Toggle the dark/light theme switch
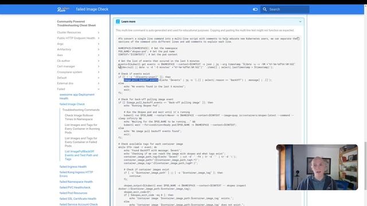Image resolution: width=367 pixels, height=206 pixels. (255, 9)
